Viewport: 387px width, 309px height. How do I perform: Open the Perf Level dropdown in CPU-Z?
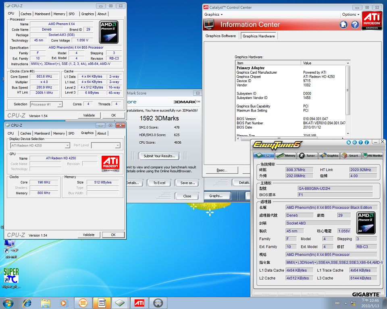pyautogui.click(x=106, y=145)
